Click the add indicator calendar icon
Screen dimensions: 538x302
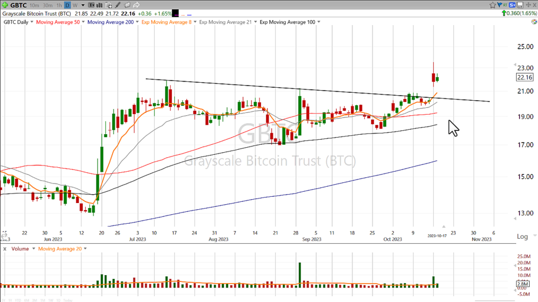coord(108,5)
